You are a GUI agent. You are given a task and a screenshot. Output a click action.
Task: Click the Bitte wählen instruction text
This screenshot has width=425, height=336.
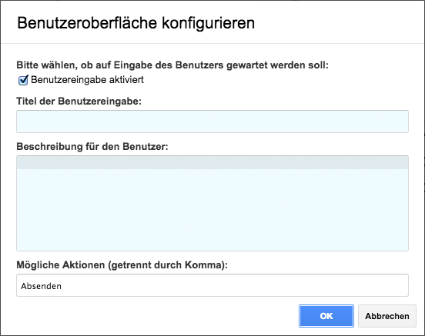point(172,65)
